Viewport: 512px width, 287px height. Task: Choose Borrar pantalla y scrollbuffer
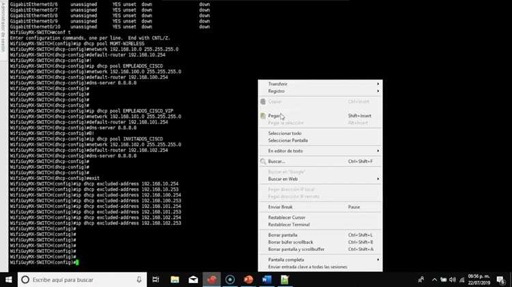coord(320,250)
